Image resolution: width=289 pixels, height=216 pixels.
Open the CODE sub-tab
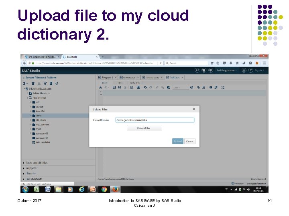tap(105, 83)
